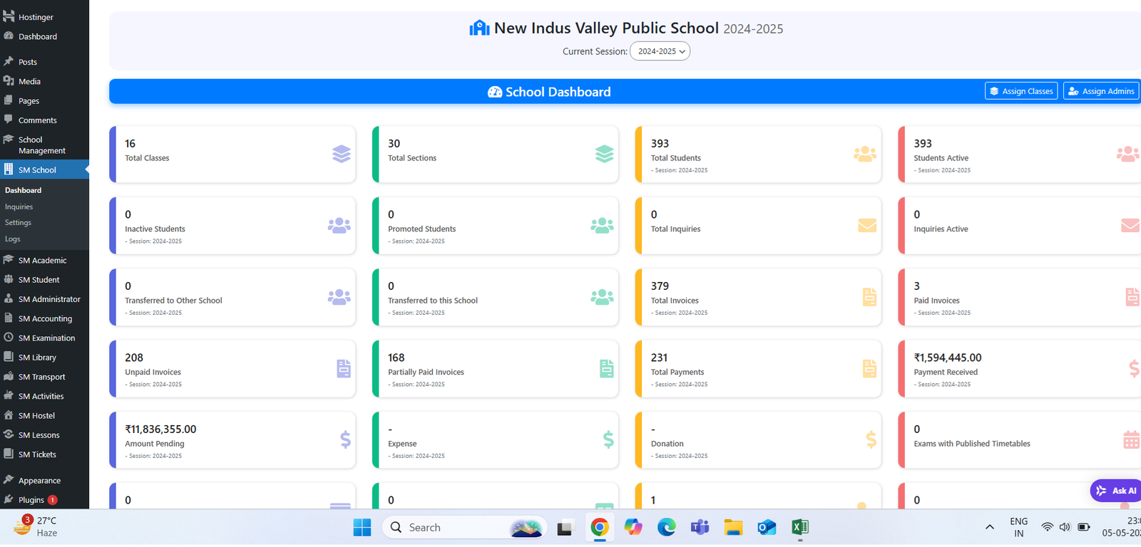
Task: Click the Inactive Students group icon
Action: 339,226
